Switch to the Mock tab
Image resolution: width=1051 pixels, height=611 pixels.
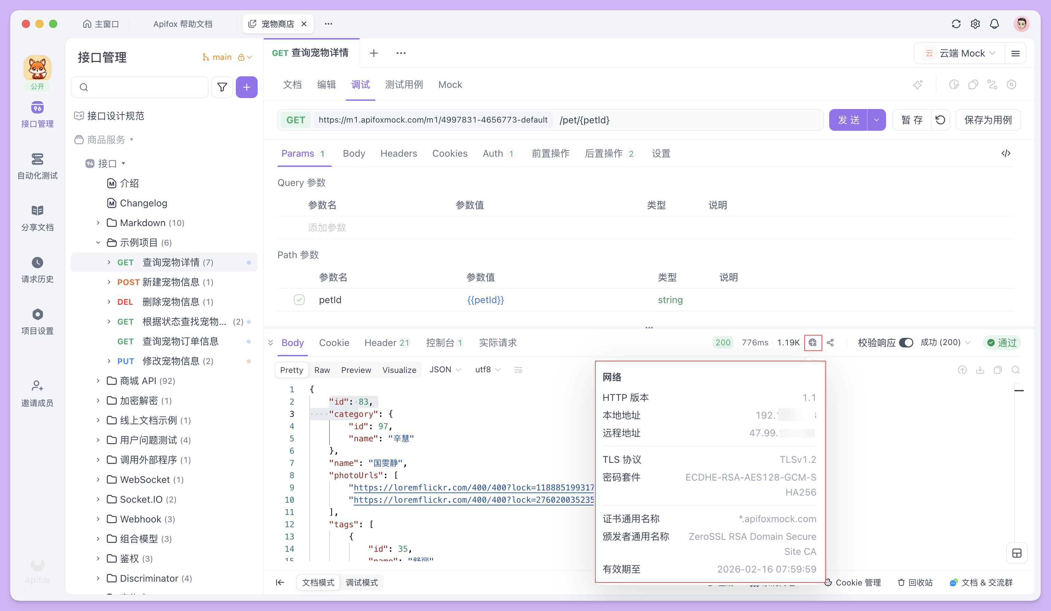click(450, 84)
